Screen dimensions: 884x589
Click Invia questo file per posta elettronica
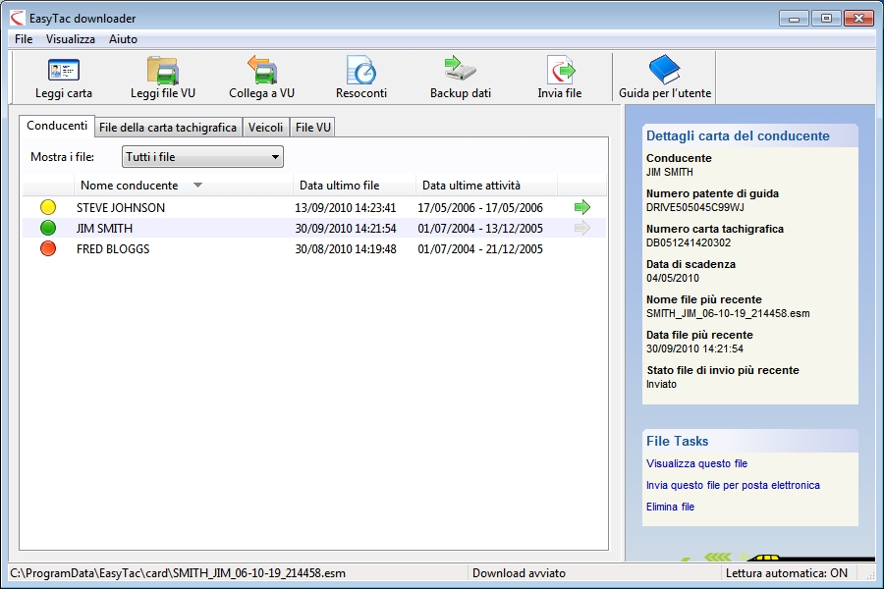[x=733, y=485]
